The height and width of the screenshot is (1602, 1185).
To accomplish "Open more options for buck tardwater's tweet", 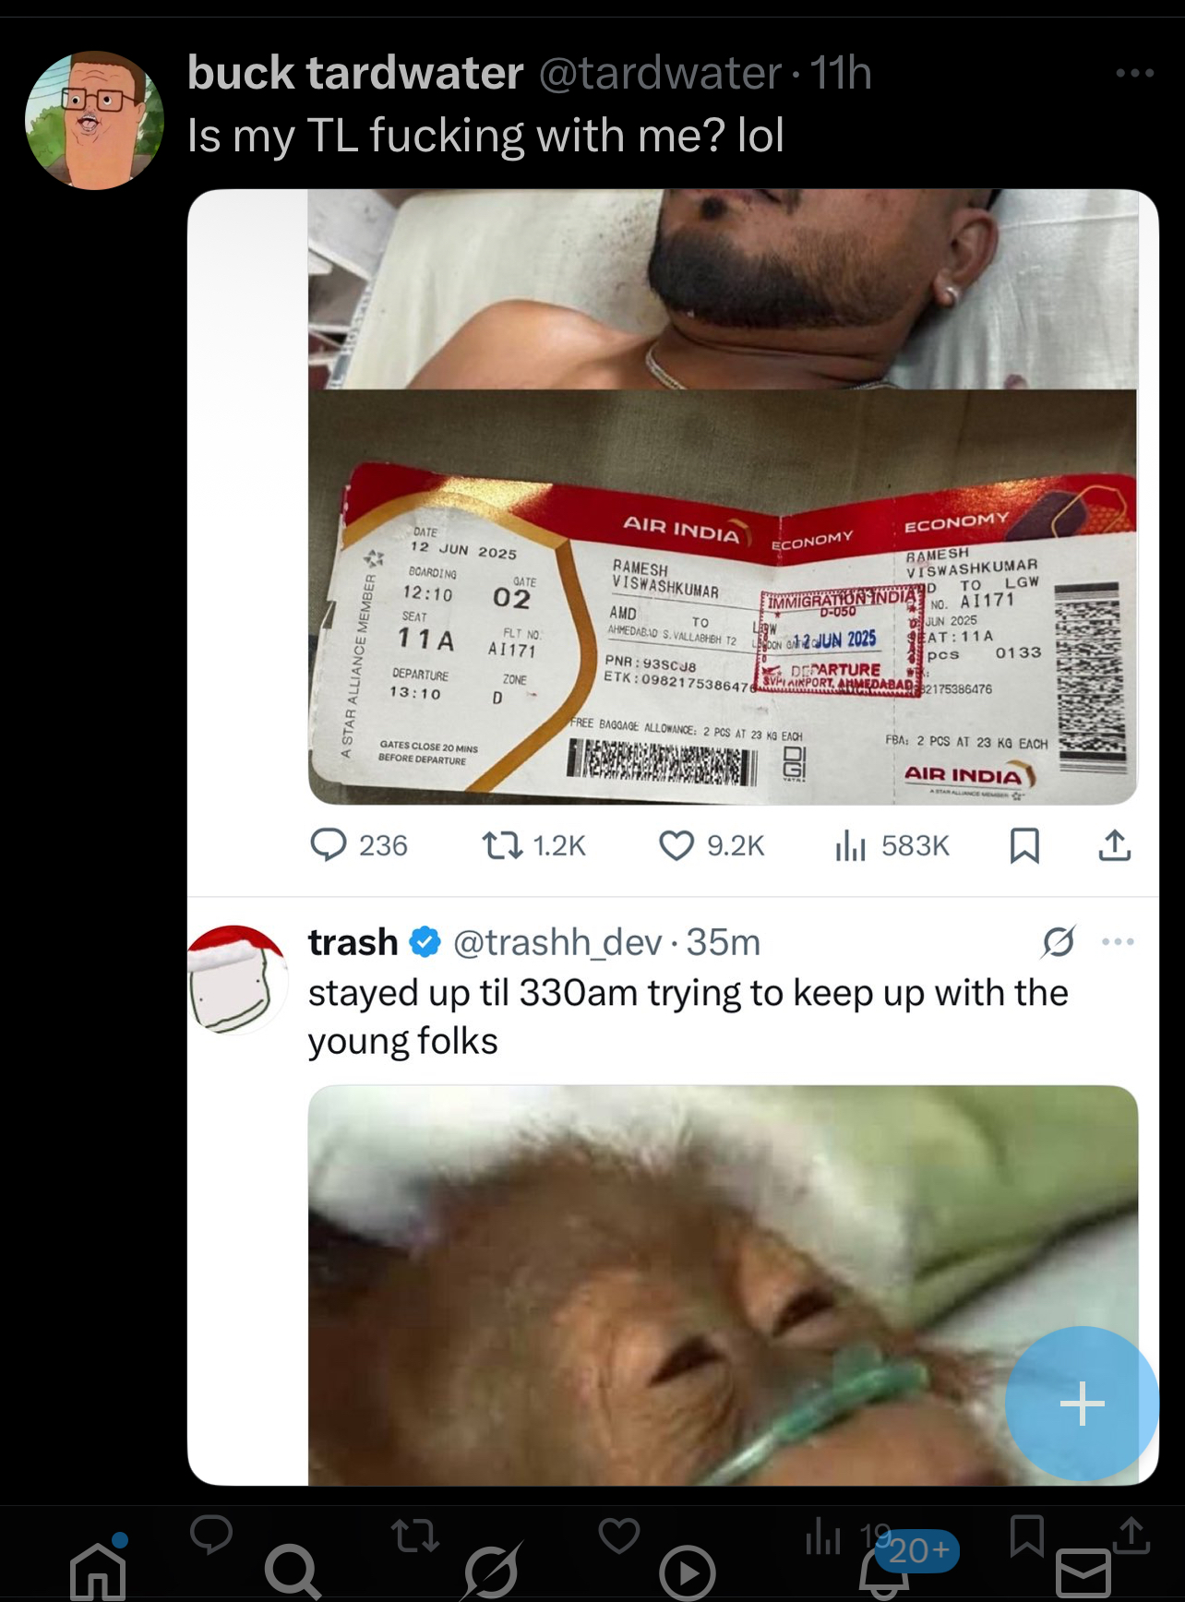I will click(1134, 73).
